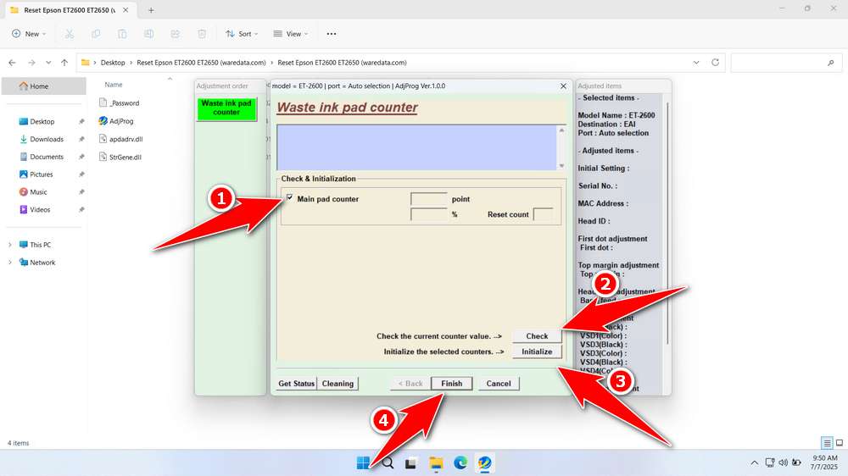Open the See more ellipsis menu
Image resolution: width=848 pixels, height=476 pixels.
click(x=332, y=34)
